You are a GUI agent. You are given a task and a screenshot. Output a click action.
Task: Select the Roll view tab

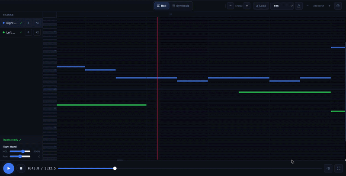[x=161, y=6]
